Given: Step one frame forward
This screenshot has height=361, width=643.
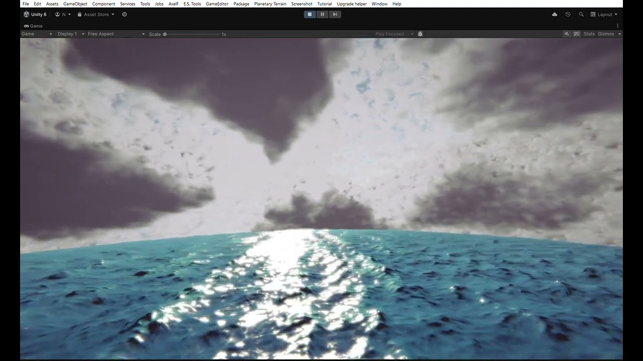Looking at the screenshot, I should point(335,15).
